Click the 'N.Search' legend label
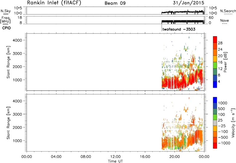The width and height of the screenshot is (236, 163). (228, 11)
